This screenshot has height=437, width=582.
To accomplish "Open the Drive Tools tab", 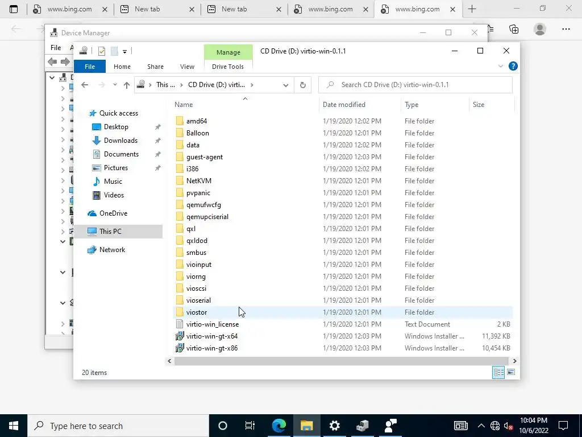I will pyautogui.click(x=228, y=67).
